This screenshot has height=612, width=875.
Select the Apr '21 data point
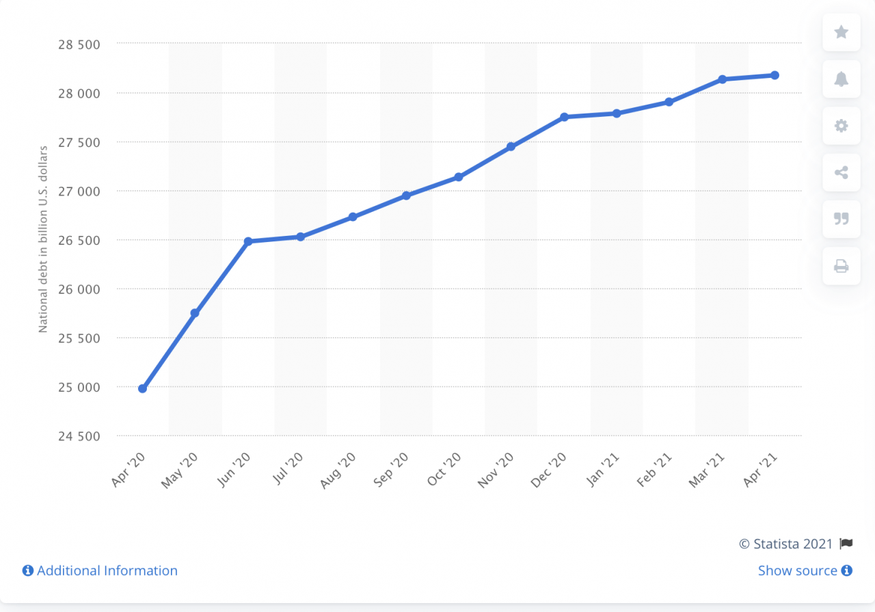click(x=775, y=75)
